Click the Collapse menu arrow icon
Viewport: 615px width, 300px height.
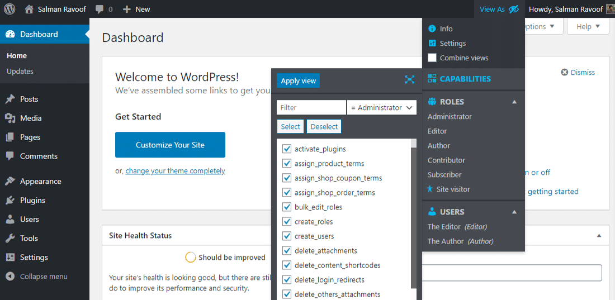click(10, 277)
